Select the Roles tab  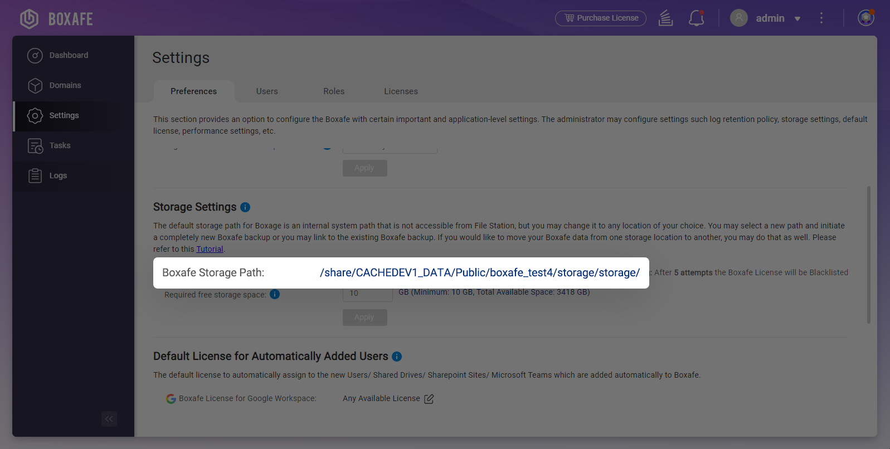click(x=334, y=91)
